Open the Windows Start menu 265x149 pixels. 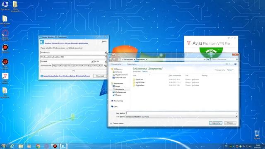(x=3, y=146)
